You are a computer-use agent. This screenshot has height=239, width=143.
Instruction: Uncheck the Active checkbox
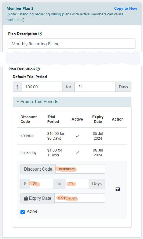(23, 212)
